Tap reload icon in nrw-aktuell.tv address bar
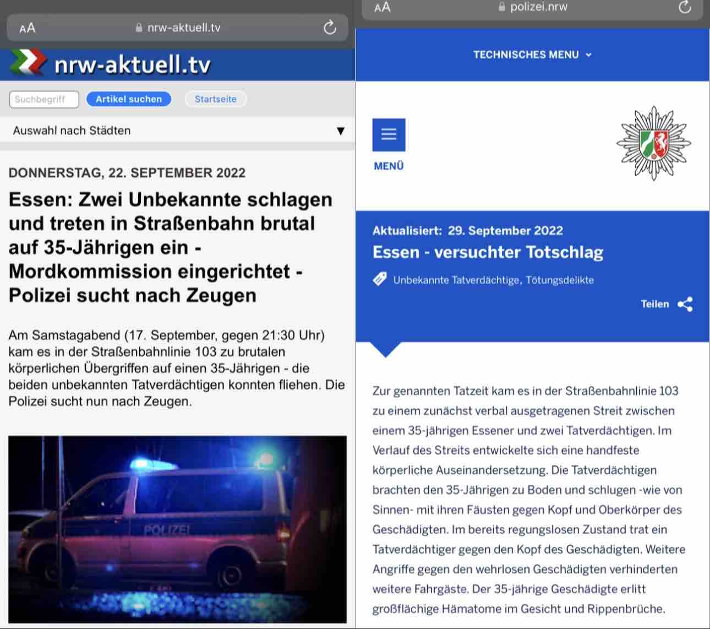The image size is (710, 629). click(330, 27)
